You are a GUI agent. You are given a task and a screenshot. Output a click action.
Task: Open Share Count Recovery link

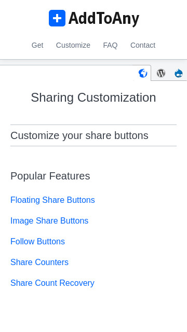click(52, 283)
